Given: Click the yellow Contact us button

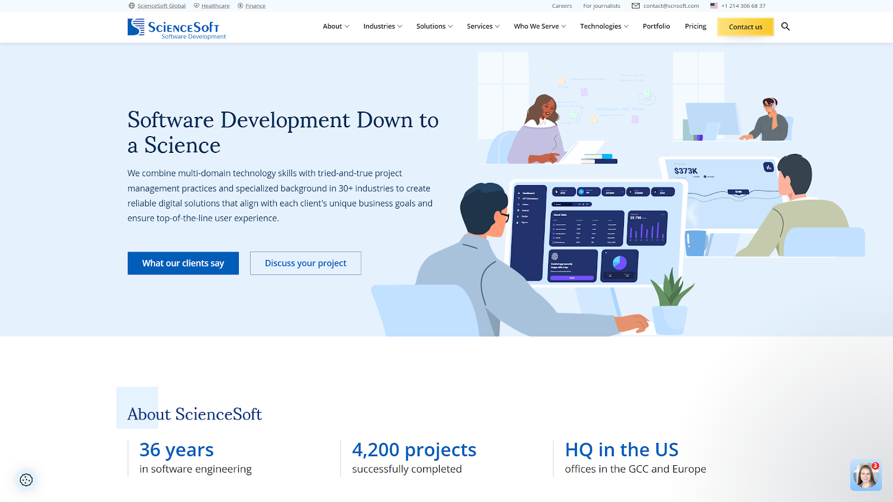Looking at the screenshot, I should tap(746, 27).
